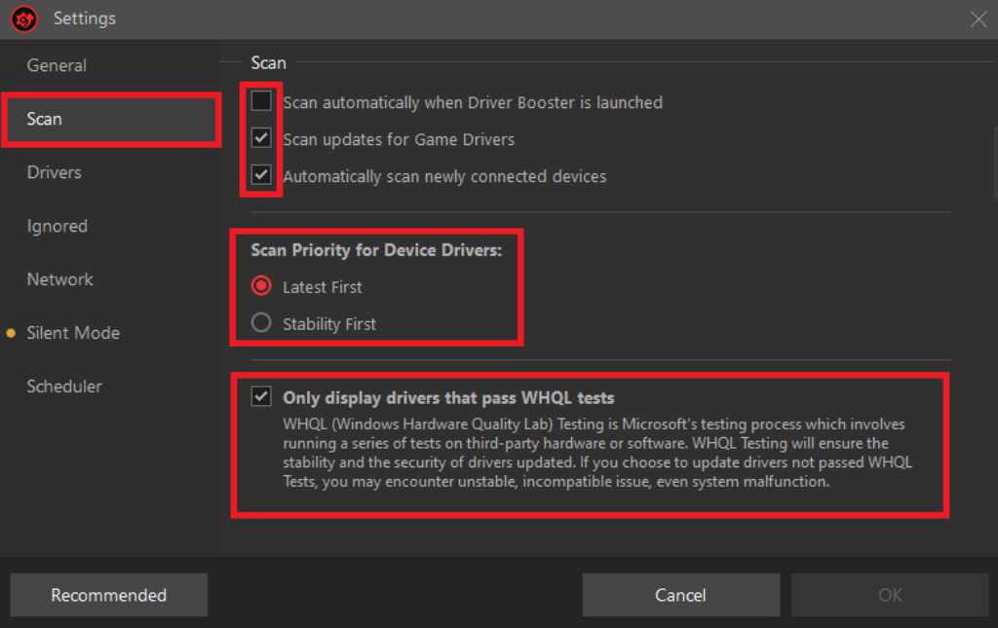This screenshot has height=628, width=998.
Task: Toggle Automatically scan newly connected devices
Action: (261, 175)
